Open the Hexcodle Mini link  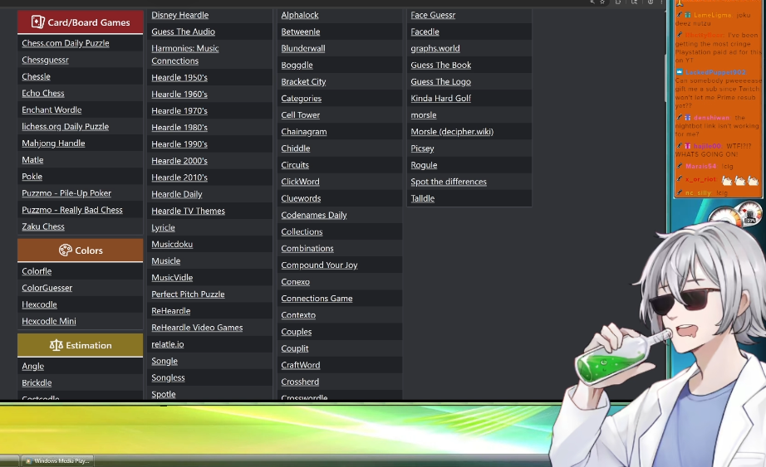point(49,321)
